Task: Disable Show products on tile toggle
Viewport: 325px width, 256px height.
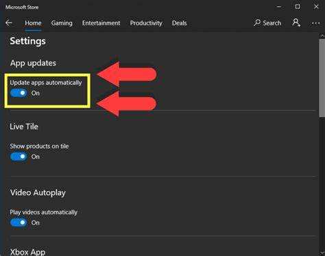Action: click(19, 157)
